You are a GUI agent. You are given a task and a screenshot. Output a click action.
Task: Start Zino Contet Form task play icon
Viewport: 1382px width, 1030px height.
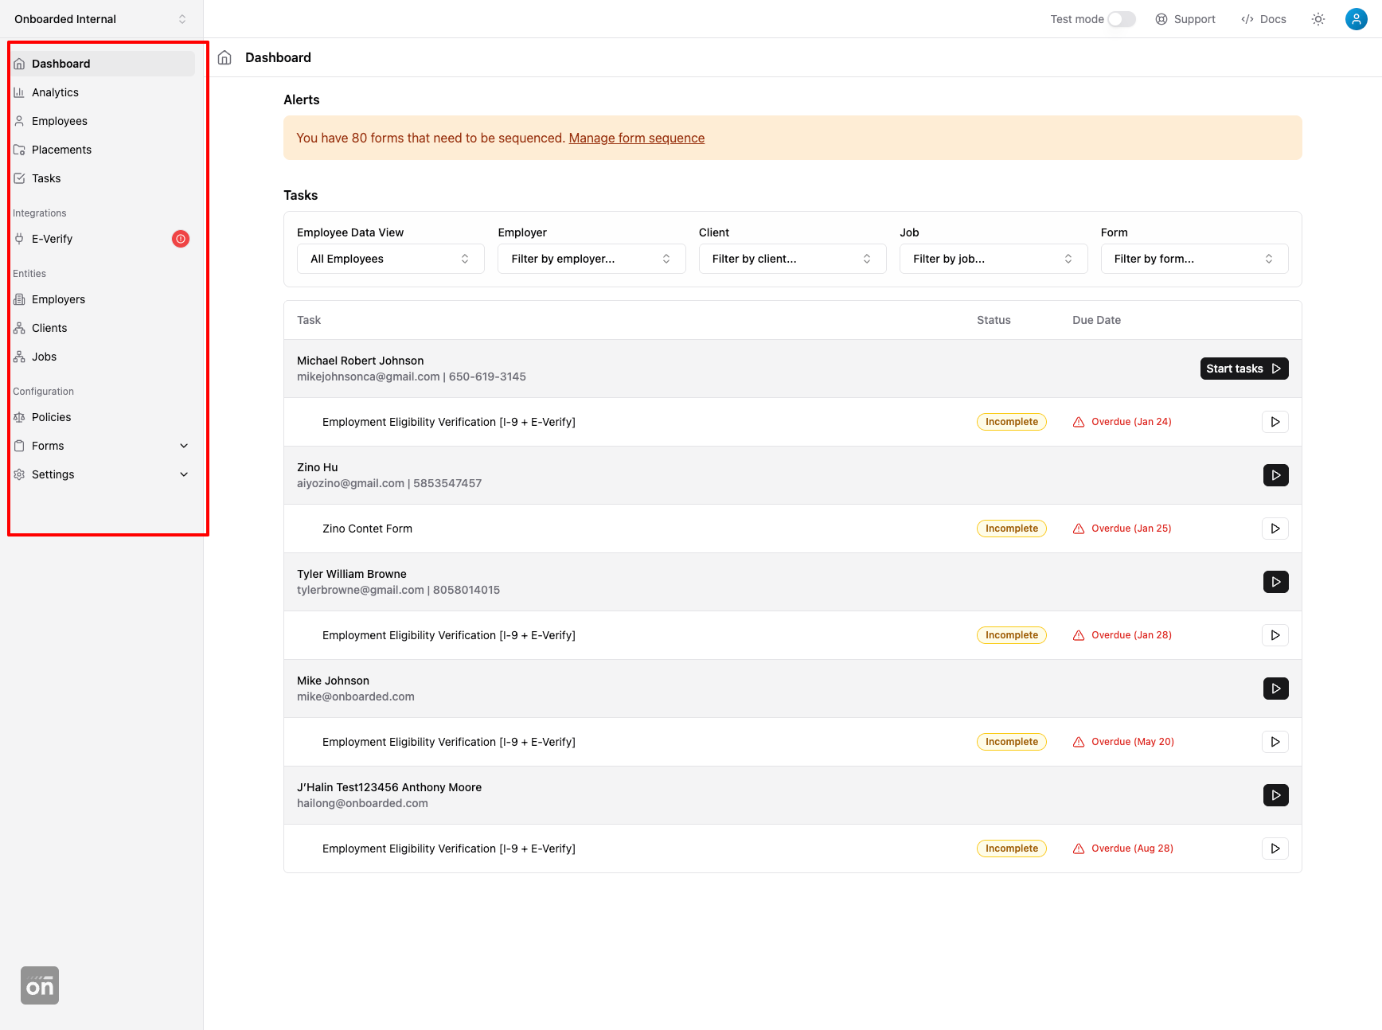tap(1275, 529)
